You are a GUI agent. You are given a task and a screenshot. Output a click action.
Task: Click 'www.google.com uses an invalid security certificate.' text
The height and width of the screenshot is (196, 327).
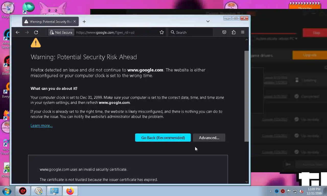coord(83,169)
